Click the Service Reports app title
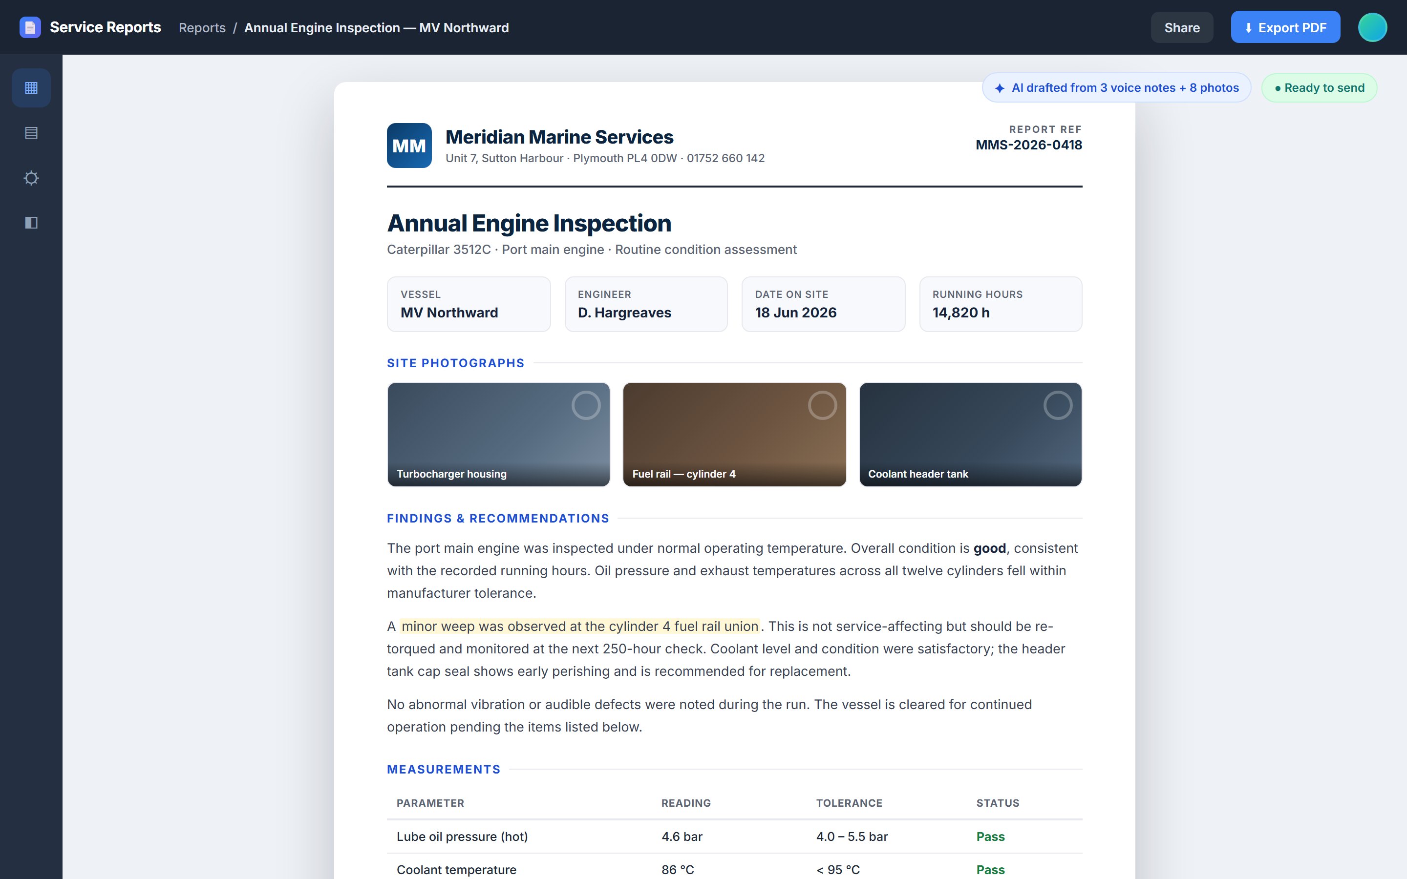 click(x=105, y=27)
